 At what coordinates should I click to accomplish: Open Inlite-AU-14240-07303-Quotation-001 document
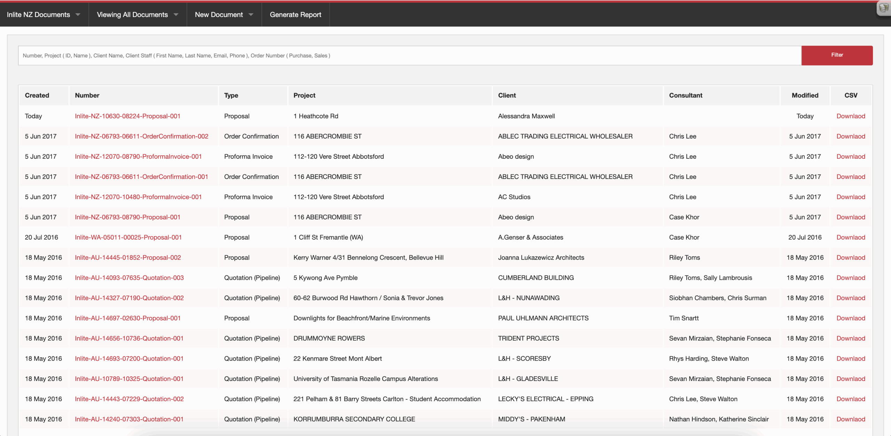(129, 419)
